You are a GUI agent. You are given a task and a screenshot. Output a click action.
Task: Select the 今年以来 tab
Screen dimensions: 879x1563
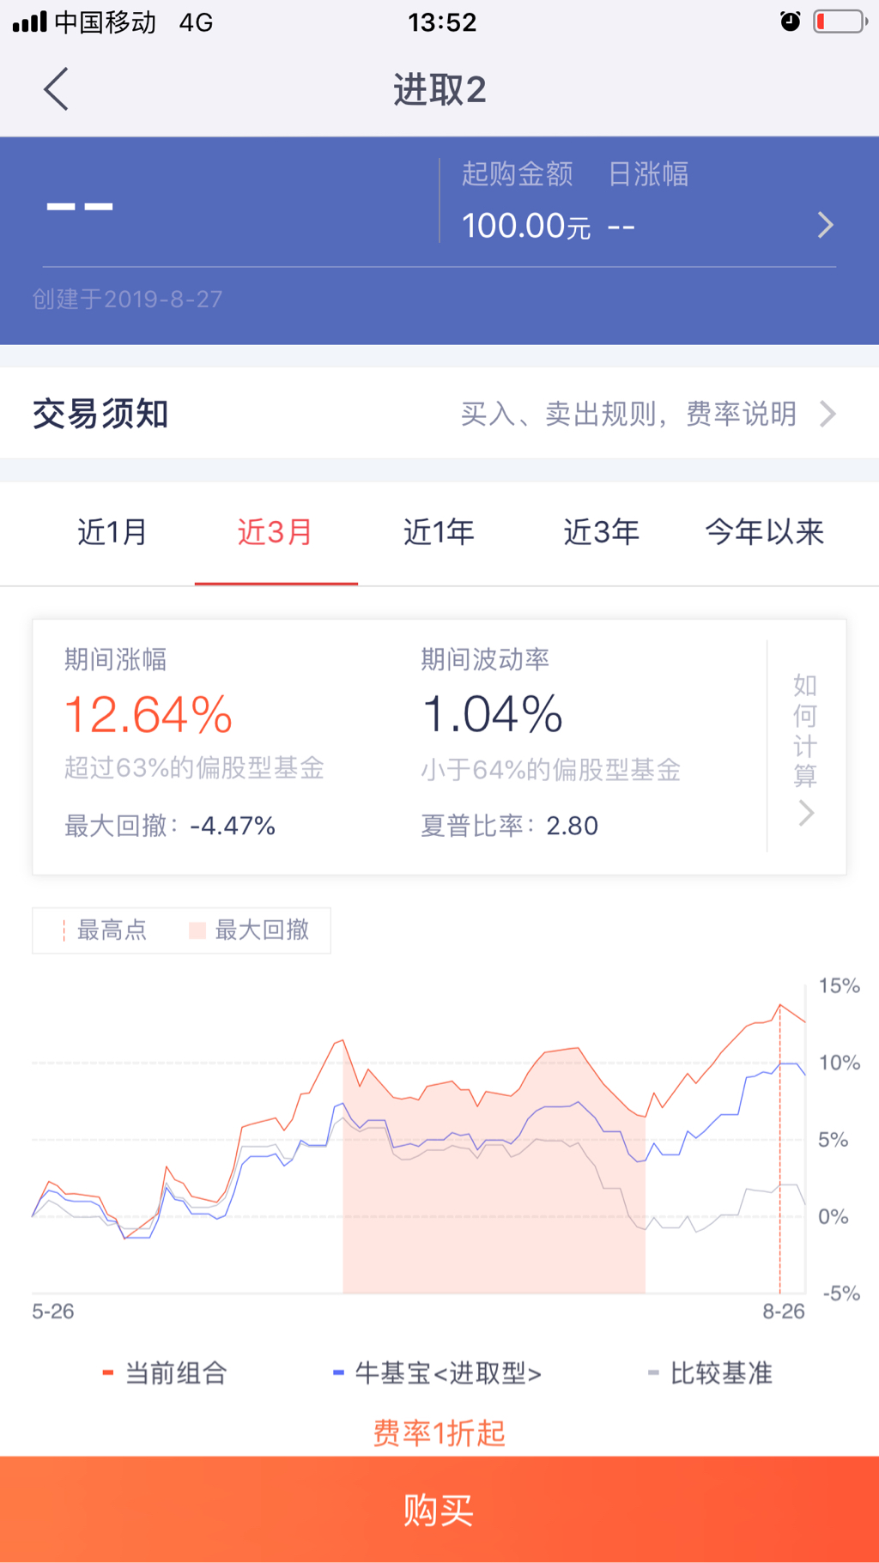764,532
